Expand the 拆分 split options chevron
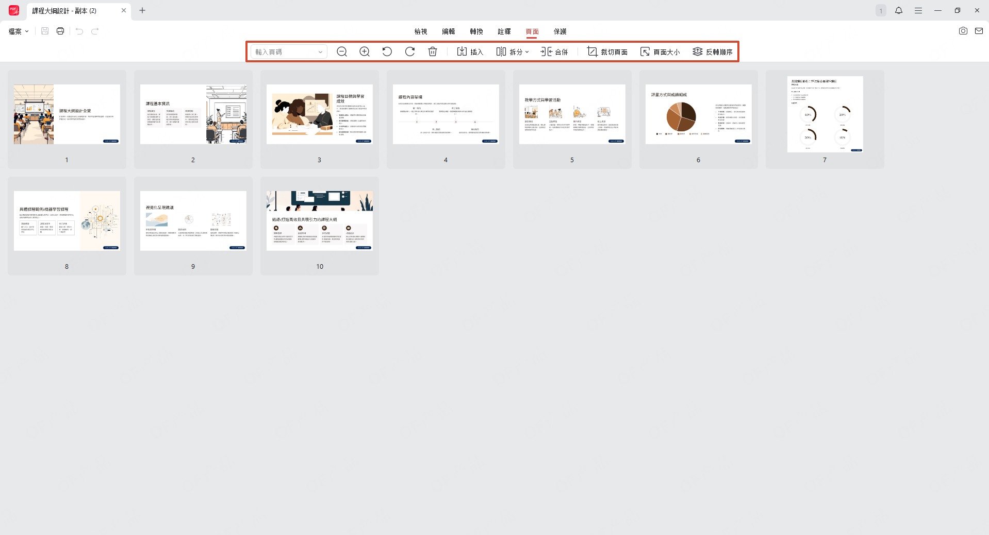Viewport: 989px width, 535px height. [527, 51]
